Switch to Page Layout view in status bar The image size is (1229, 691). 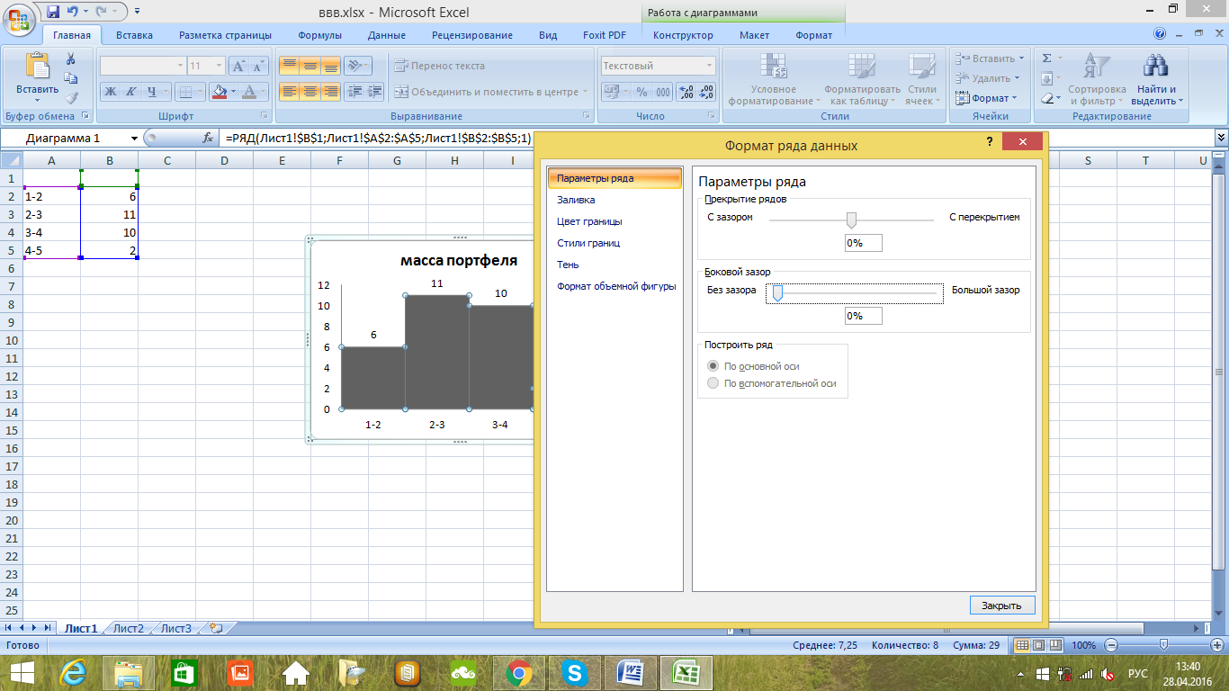[1039, 645]
